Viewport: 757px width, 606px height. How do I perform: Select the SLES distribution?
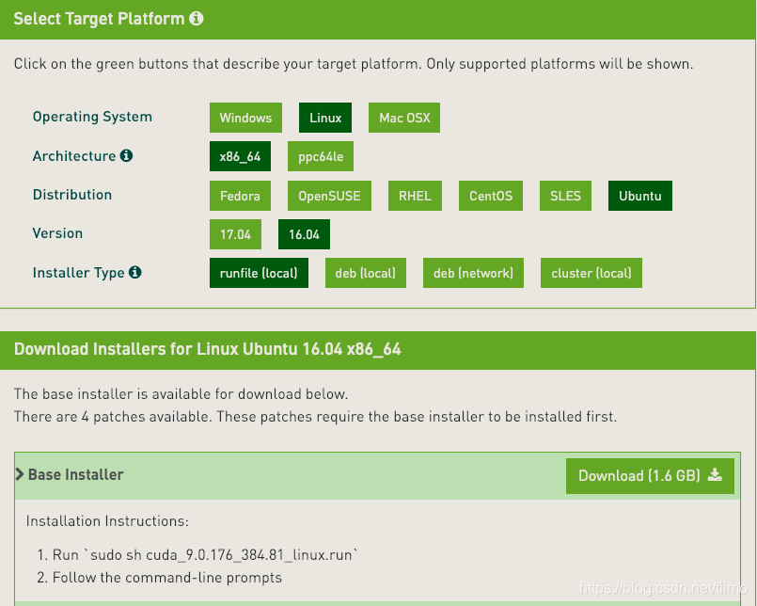click(x=565, y=196)
